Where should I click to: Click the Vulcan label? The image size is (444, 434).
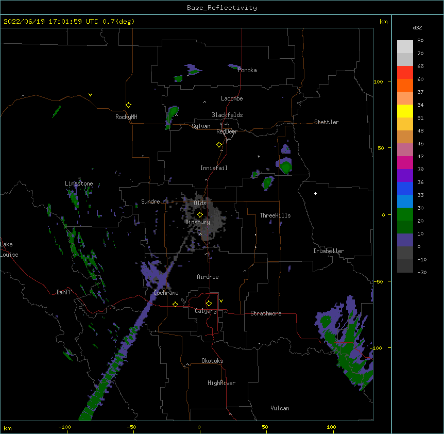pos(280,408)
